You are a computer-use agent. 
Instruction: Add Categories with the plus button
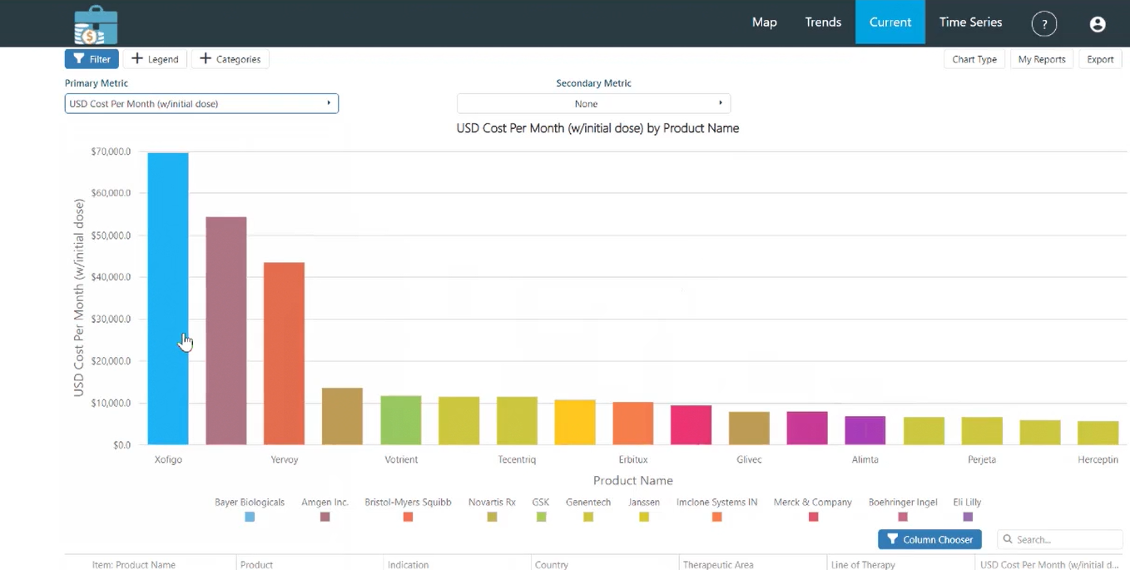pos(230,59)
